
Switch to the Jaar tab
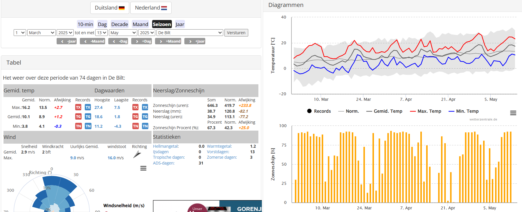click(180, 24)
